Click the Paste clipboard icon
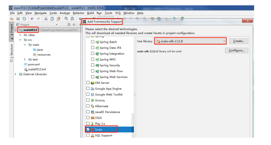Image resolution: width=271 pixels, height=145 pixels. 59,19
